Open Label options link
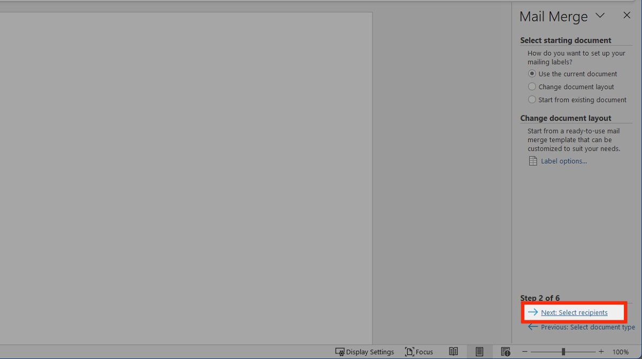Image resolution: width=642 pixels, height=359 pixels. 557,161
